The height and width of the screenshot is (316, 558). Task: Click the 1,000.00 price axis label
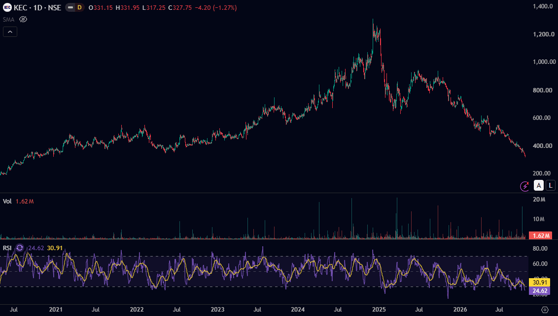coord(544,62)
